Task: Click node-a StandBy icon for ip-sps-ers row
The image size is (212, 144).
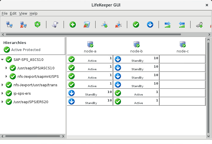Action: point(72,93)
